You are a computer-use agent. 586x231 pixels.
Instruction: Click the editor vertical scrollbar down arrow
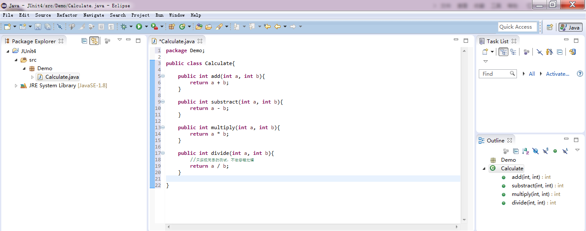click(x=464, y=220)
